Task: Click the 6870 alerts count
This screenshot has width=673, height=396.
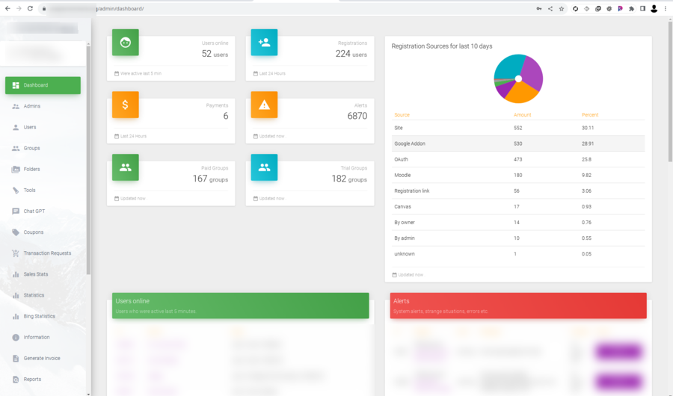Action: (x=357, y=116)
